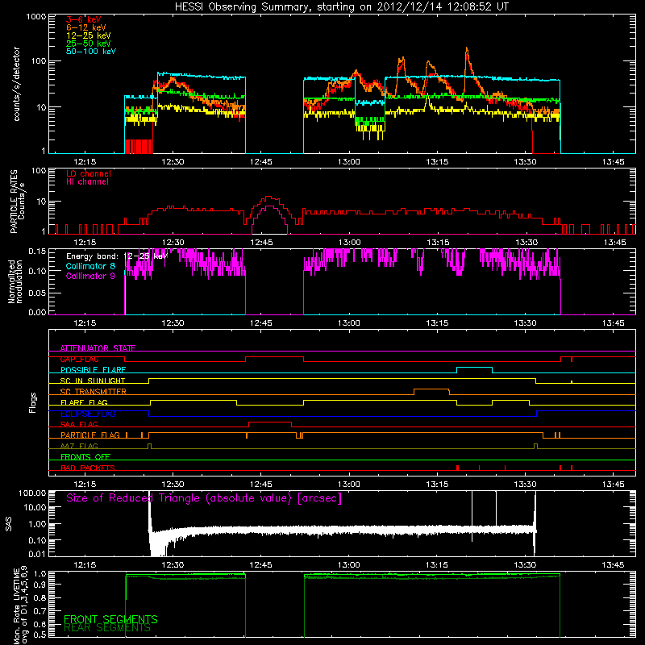
Task: Click the FRONTS OFF flag label
Action: pyautogui.click(x=85, y=457)
